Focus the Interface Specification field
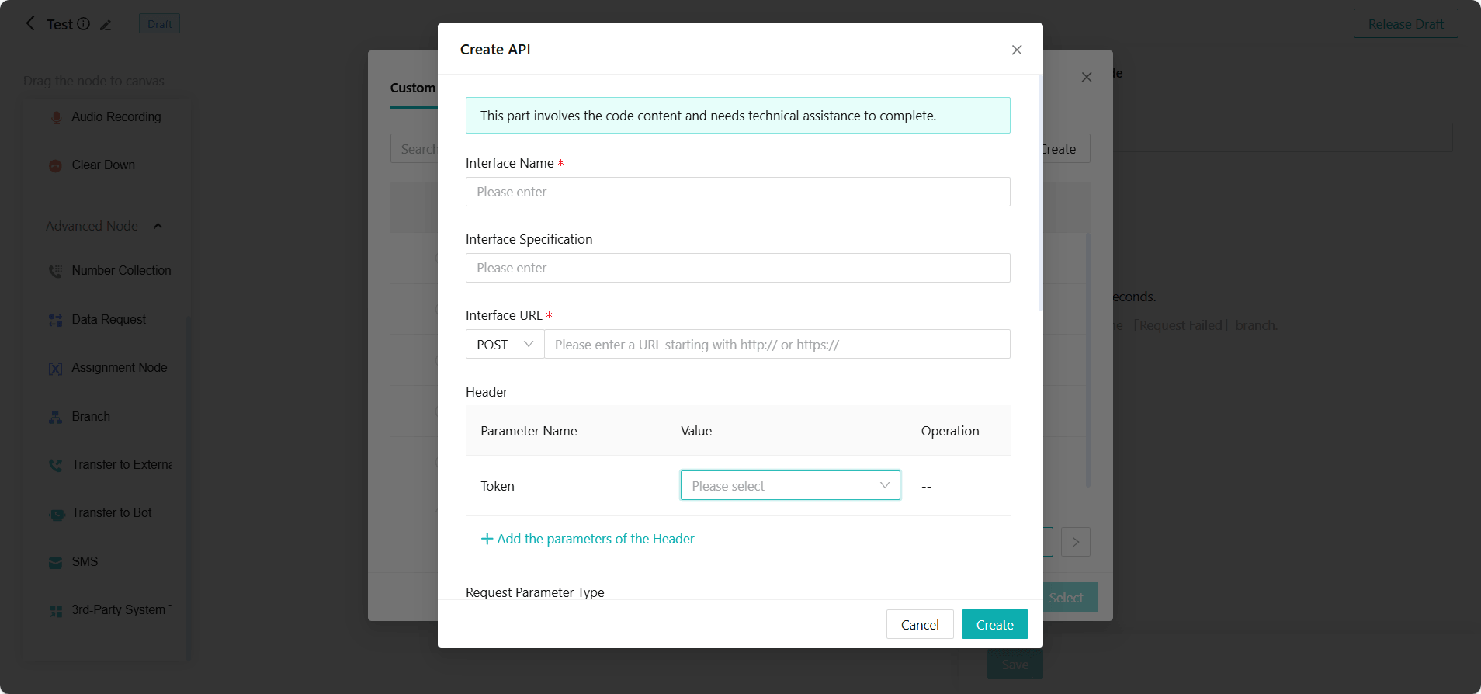1481x694 pixels. (737, 268)
